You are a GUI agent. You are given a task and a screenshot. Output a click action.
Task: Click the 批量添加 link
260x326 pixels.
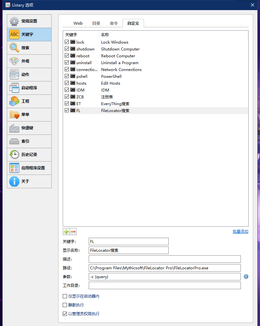point(240,232)
